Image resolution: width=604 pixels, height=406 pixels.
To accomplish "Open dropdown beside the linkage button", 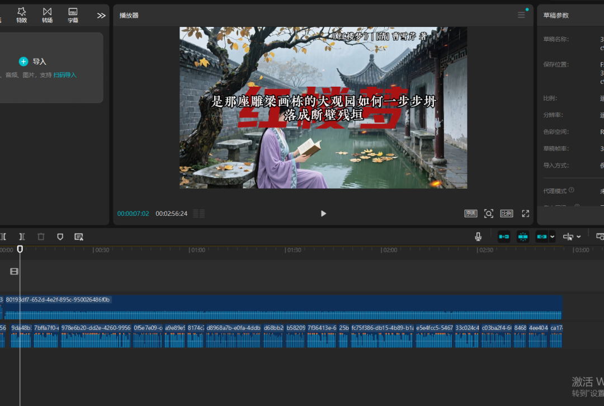I will click(552, 237).
